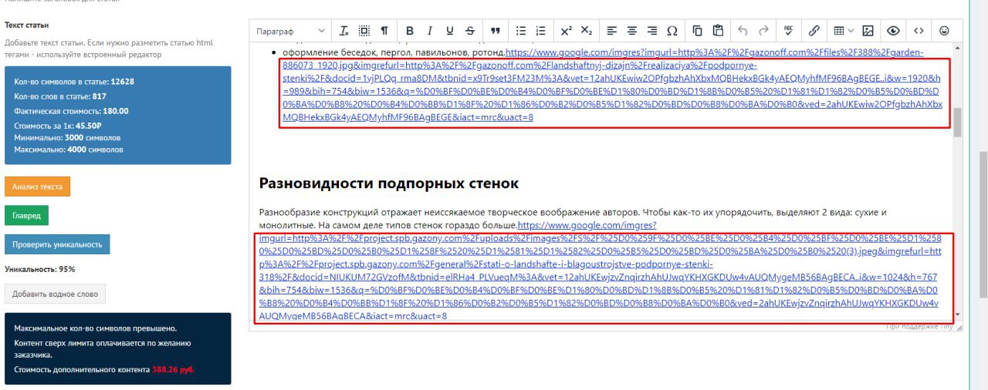This screenshot has width=988, height=390.
Task: Create a numbered list
Action: (x=541, y=31)
